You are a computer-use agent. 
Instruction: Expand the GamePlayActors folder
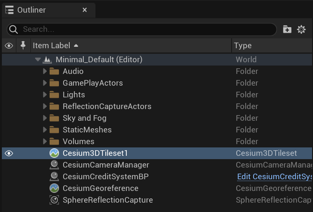point(45,83)
